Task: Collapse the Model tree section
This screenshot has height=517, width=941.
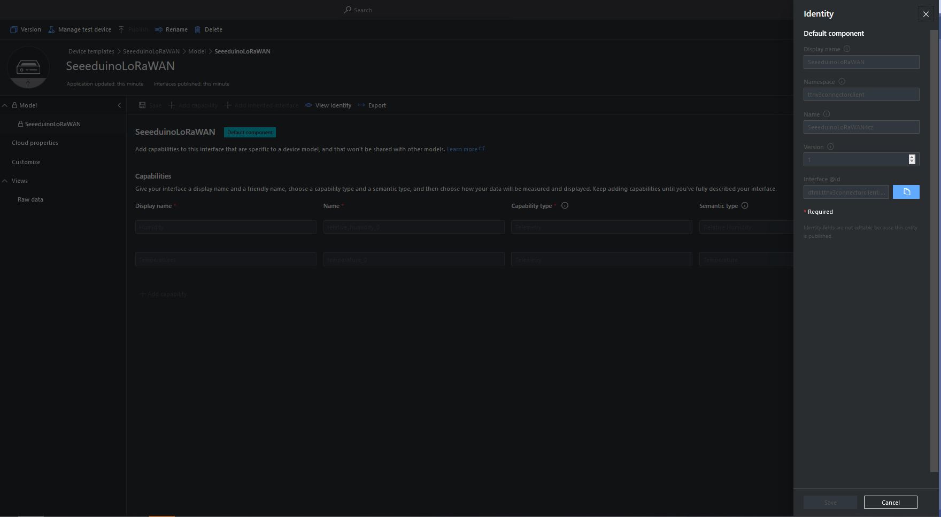Action: (x=5, y=106)
